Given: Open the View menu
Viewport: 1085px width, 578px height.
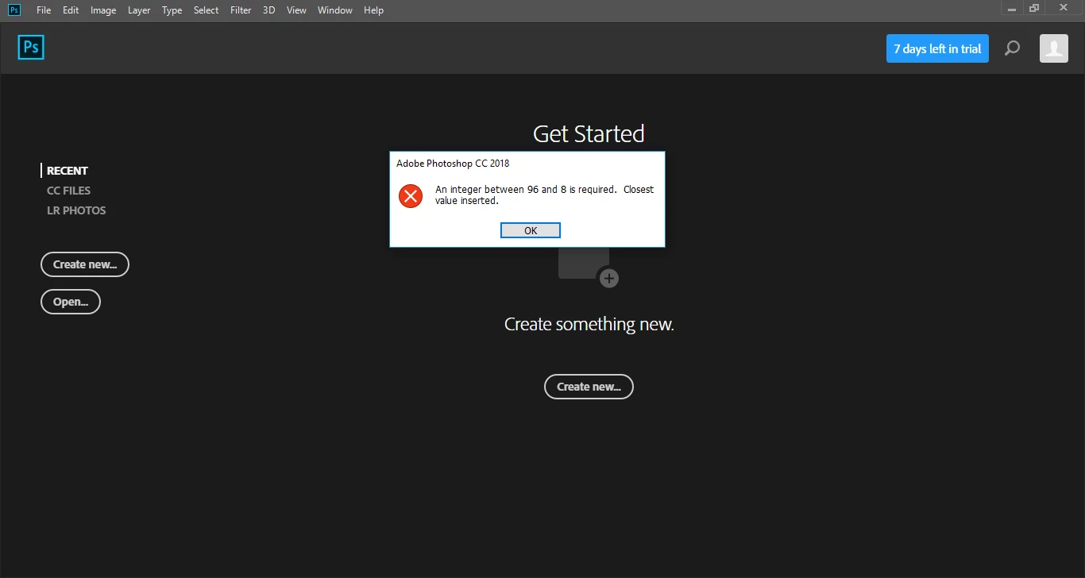Looking at the screenshot, I should (x=296, y=10).
